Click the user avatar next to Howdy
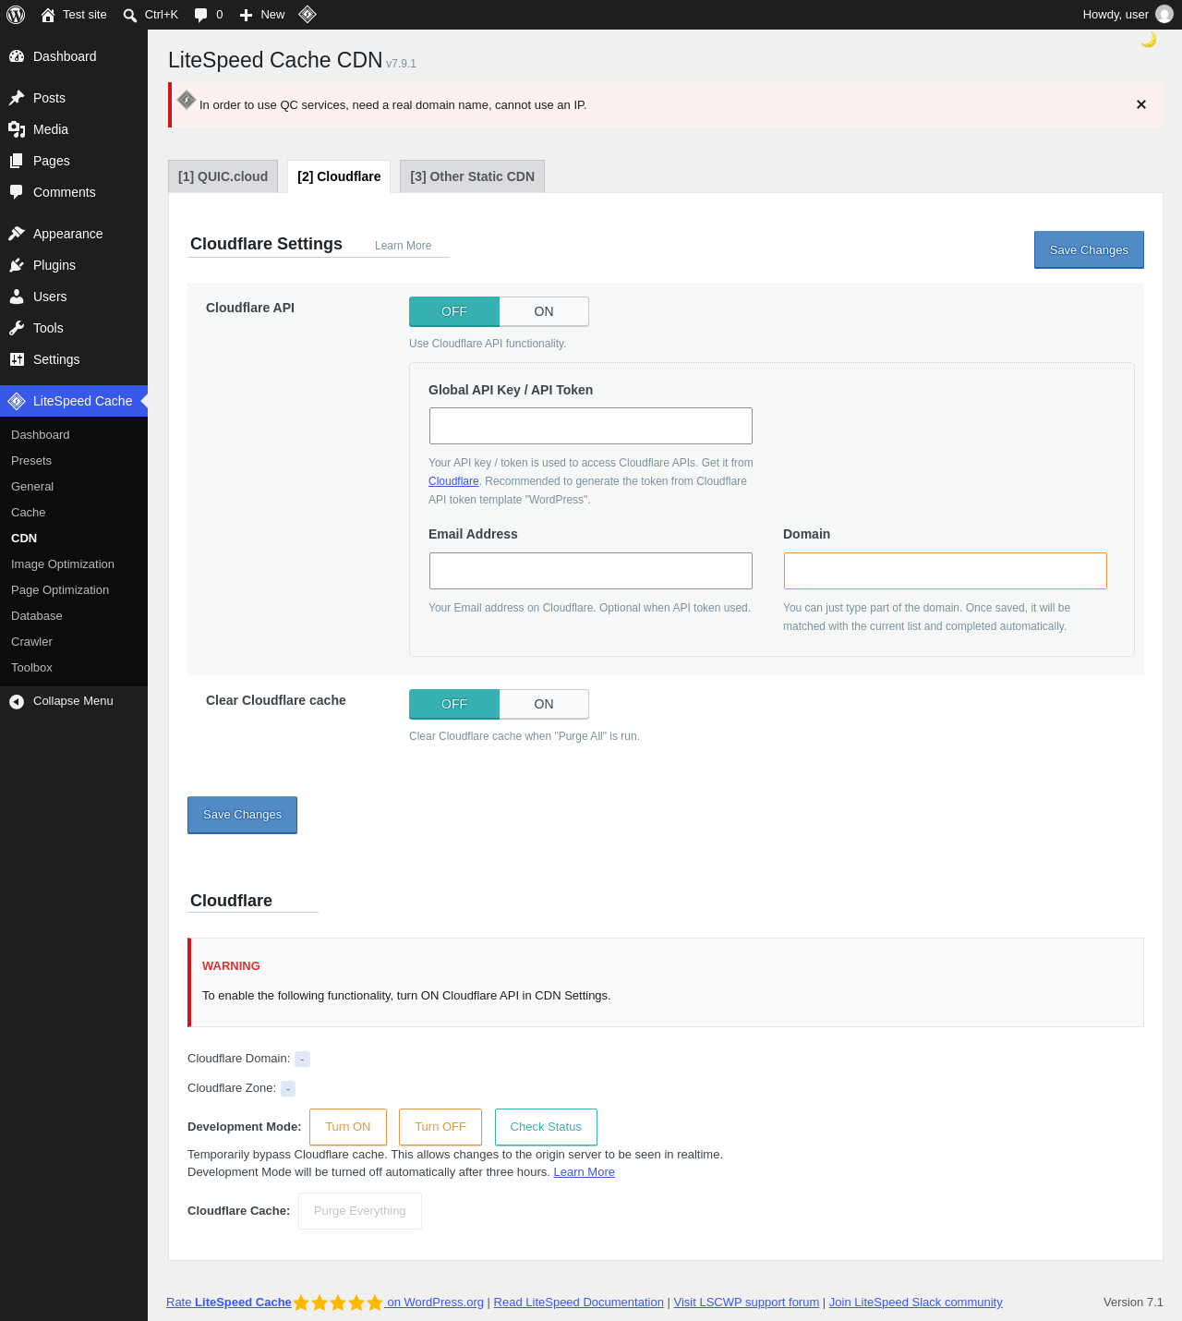Screen dimensions: 1182x1321 [x=1164, y=15]
